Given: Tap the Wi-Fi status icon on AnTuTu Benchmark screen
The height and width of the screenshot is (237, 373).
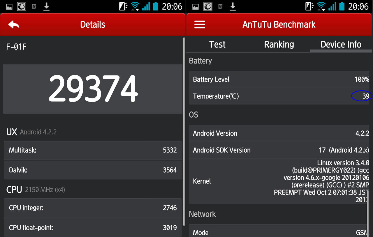Looking at the screenshot, I should coord(321,6).
